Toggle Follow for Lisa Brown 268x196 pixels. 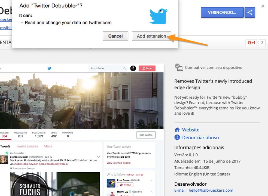click(125, 185)
